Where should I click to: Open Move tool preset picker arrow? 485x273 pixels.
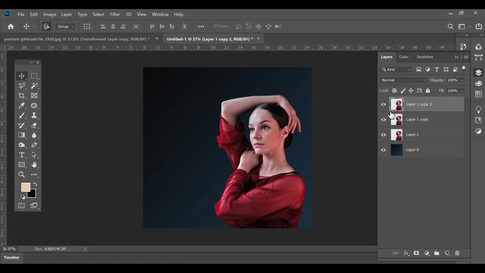tap(34, 27)
